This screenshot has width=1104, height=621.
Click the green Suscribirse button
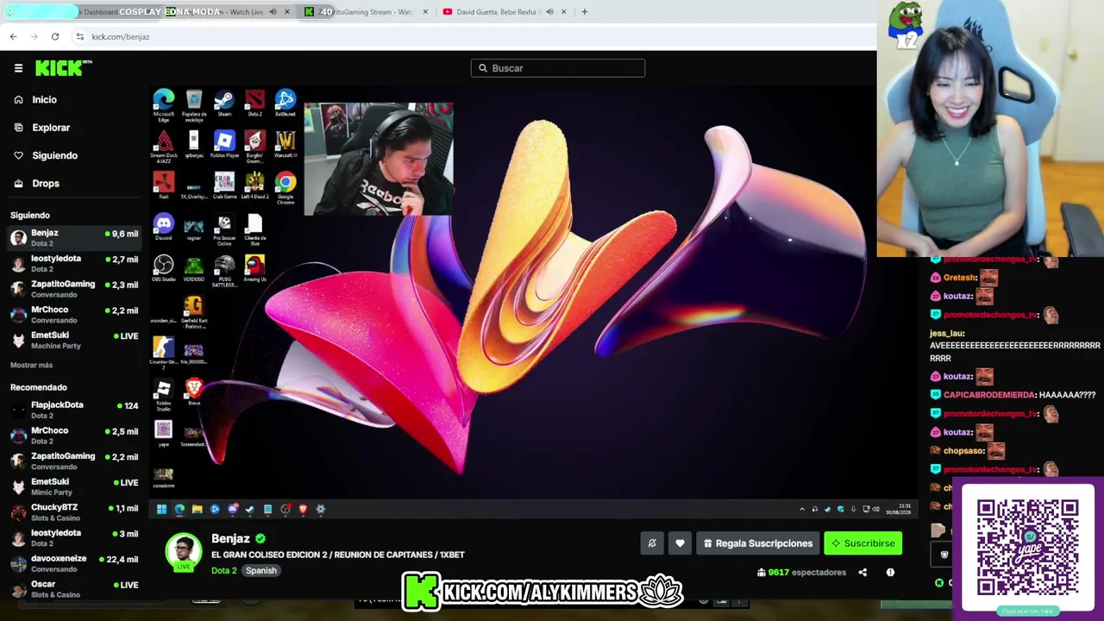tap(863, 543)
